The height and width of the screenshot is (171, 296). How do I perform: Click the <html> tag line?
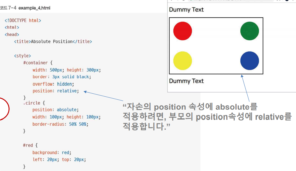(12, 27)
